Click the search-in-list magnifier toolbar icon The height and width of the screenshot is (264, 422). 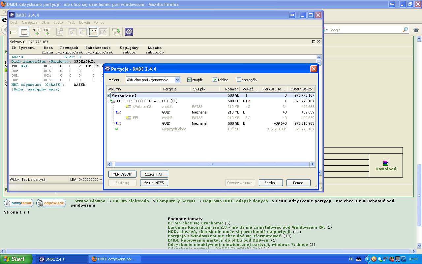(103, 32)
